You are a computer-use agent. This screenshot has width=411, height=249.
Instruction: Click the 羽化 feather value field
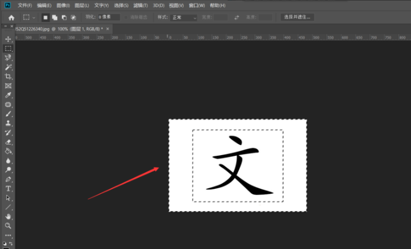(x=109, y=18)
